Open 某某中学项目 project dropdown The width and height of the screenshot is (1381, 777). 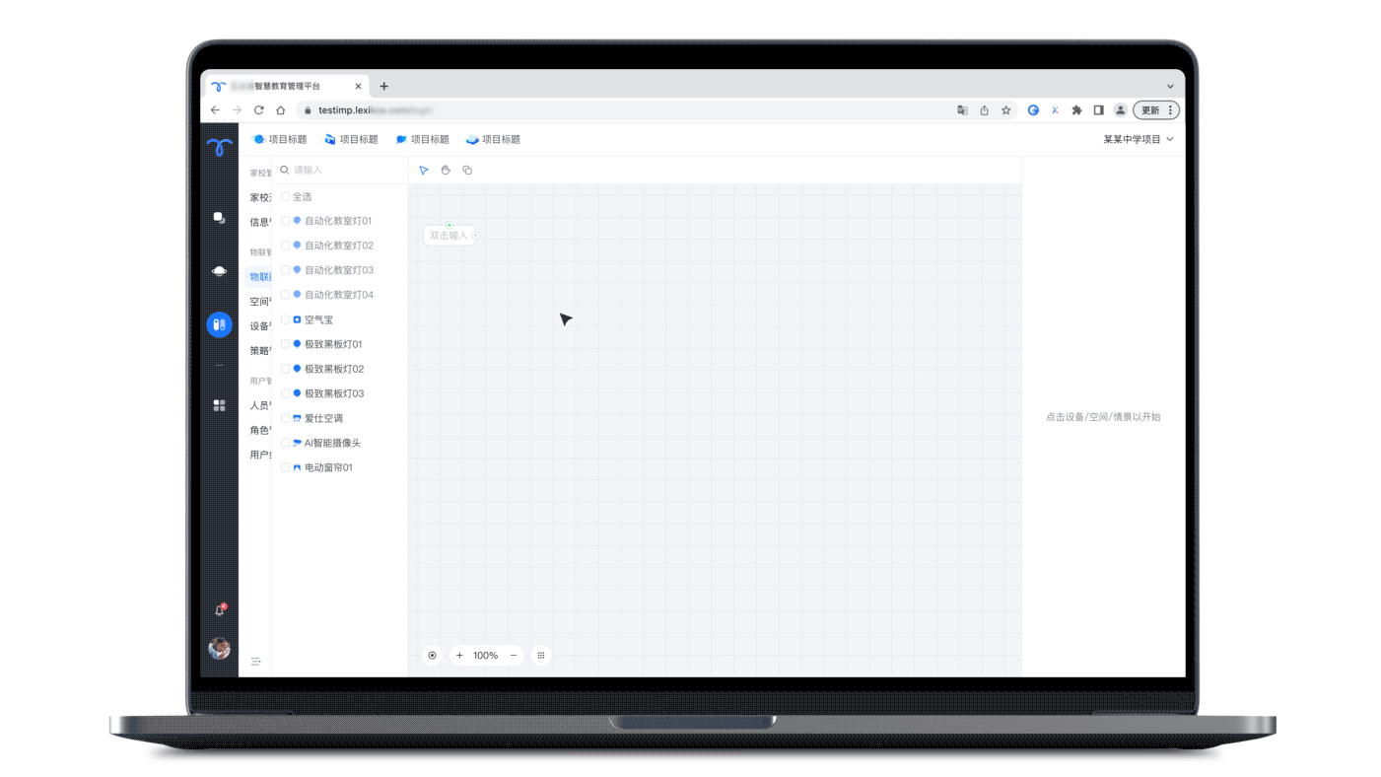[x=1139, y=140]
